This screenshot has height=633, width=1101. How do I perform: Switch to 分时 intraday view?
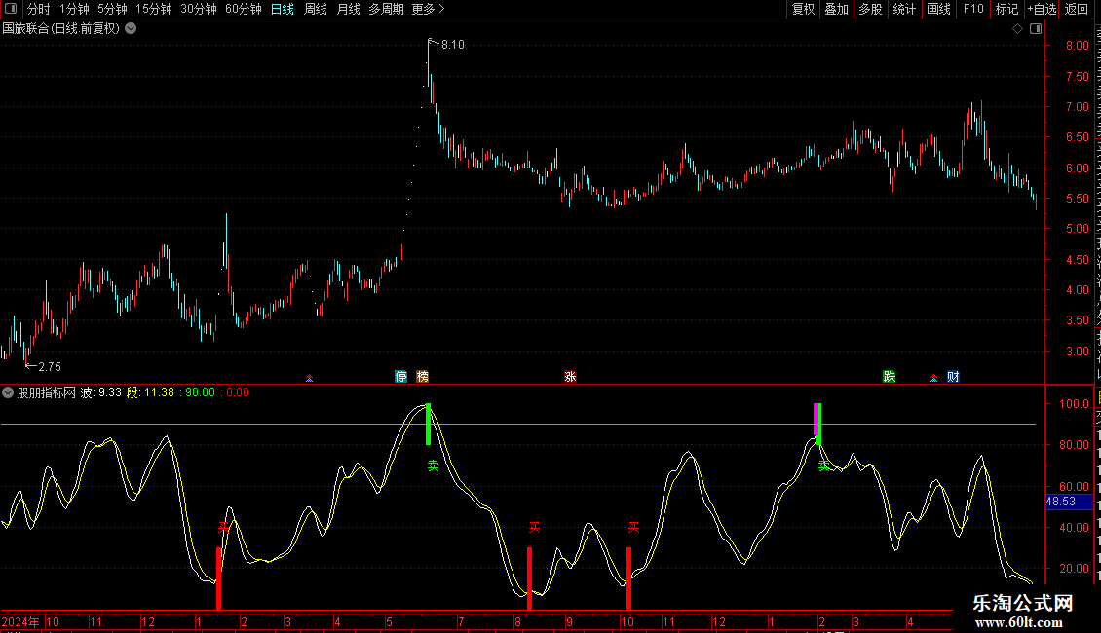click(x=39, y=9)
